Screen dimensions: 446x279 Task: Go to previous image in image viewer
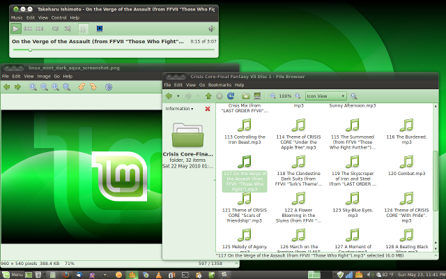[6, 86]
